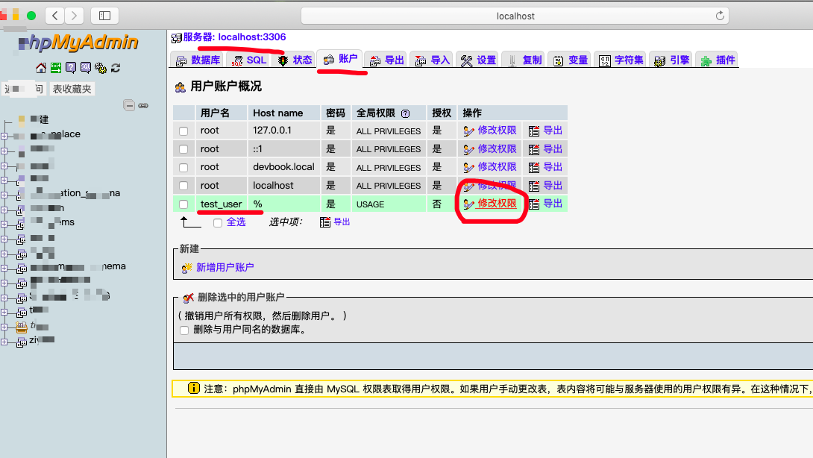Click the phpMyAdmin logo

(x=78, y=43)
